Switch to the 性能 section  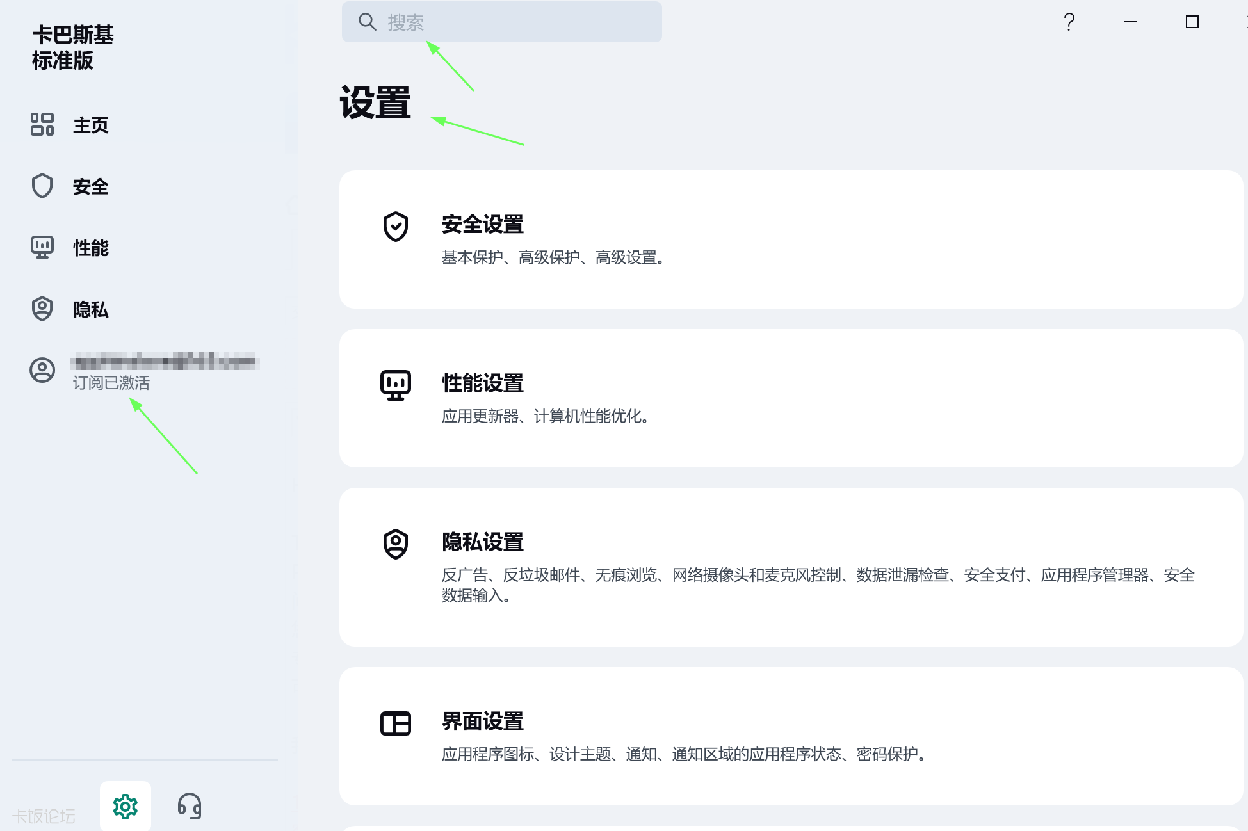91,248
